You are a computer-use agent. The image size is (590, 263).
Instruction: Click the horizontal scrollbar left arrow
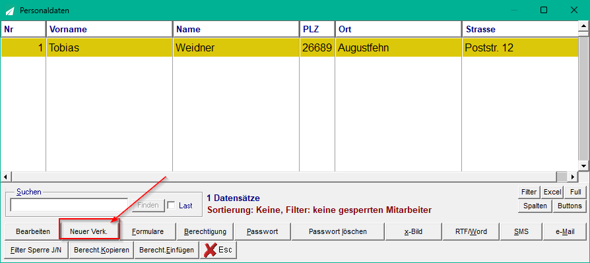(6, 176)
